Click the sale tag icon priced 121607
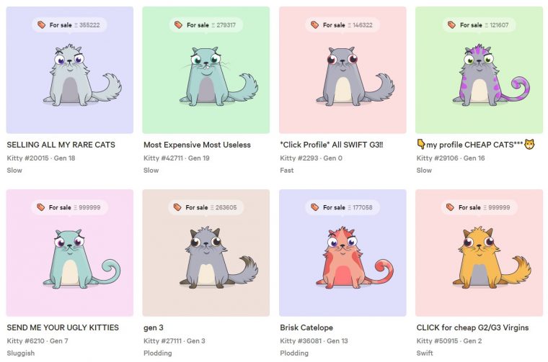 [x=452, y=24]
